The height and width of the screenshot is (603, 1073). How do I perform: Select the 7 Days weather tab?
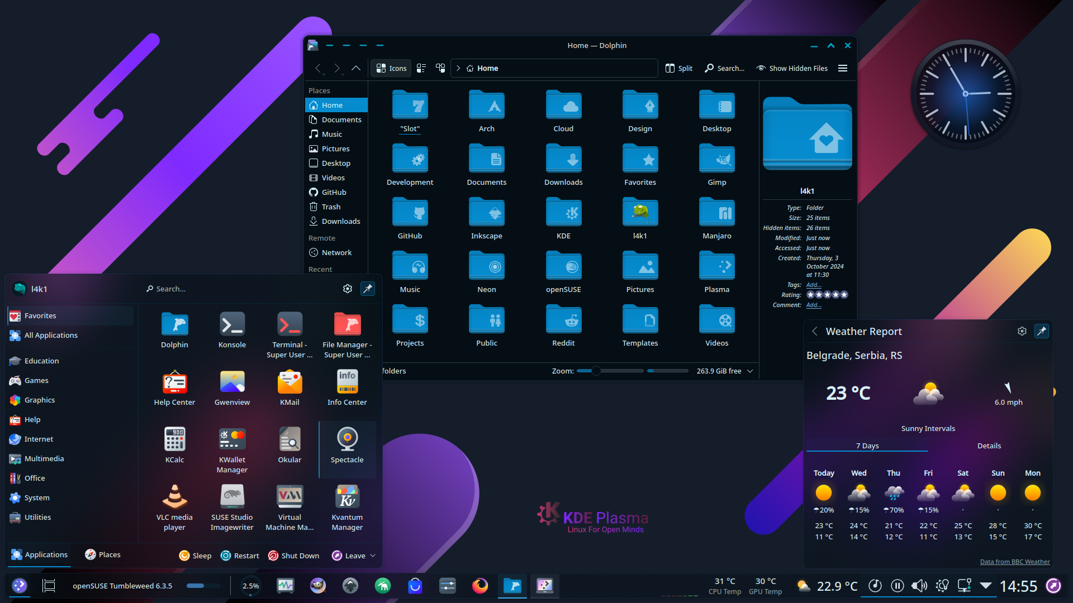867,446
